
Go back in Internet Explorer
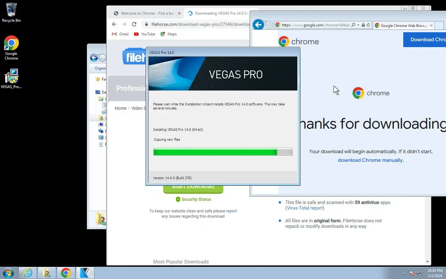[x=258, y=24]
